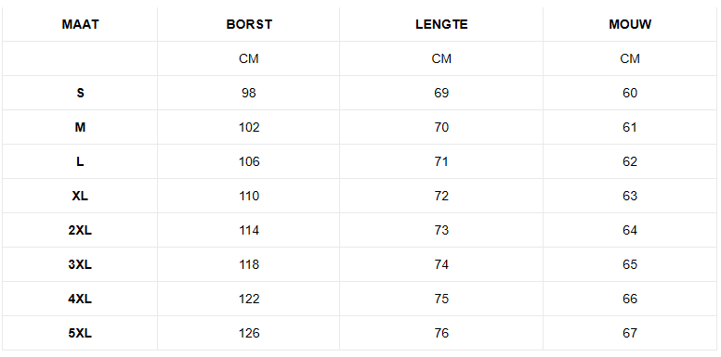Select chest value 110 for XL

(249, 196)
